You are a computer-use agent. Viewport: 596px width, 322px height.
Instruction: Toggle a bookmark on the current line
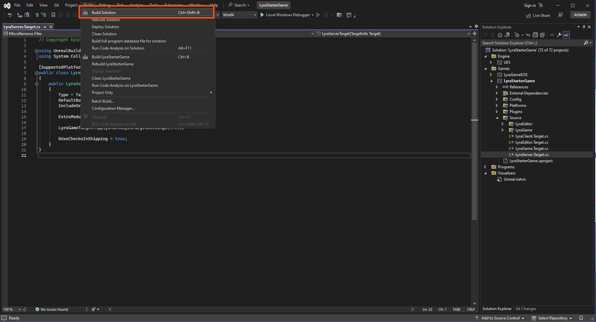53,15
